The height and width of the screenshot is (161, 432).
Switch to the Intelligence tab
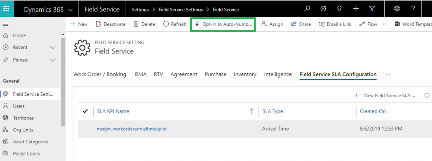click(278, 74)
